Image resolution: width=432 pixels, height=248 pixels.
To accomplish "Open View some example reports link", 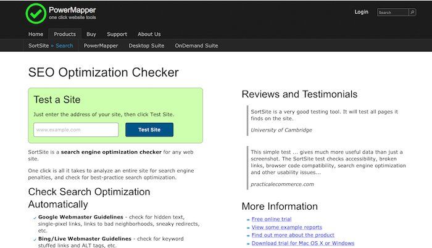I will [287, 227].
